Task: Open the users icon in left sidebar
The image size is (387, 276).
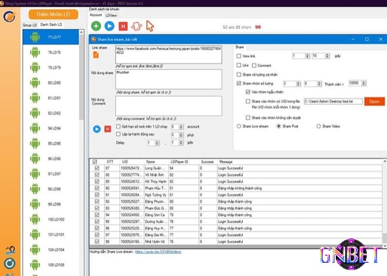Action: (10, 250)
